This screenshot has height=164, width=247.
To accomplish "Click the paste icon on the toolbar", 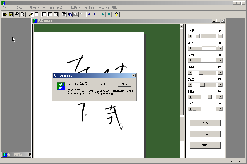I will pos(75,14).
